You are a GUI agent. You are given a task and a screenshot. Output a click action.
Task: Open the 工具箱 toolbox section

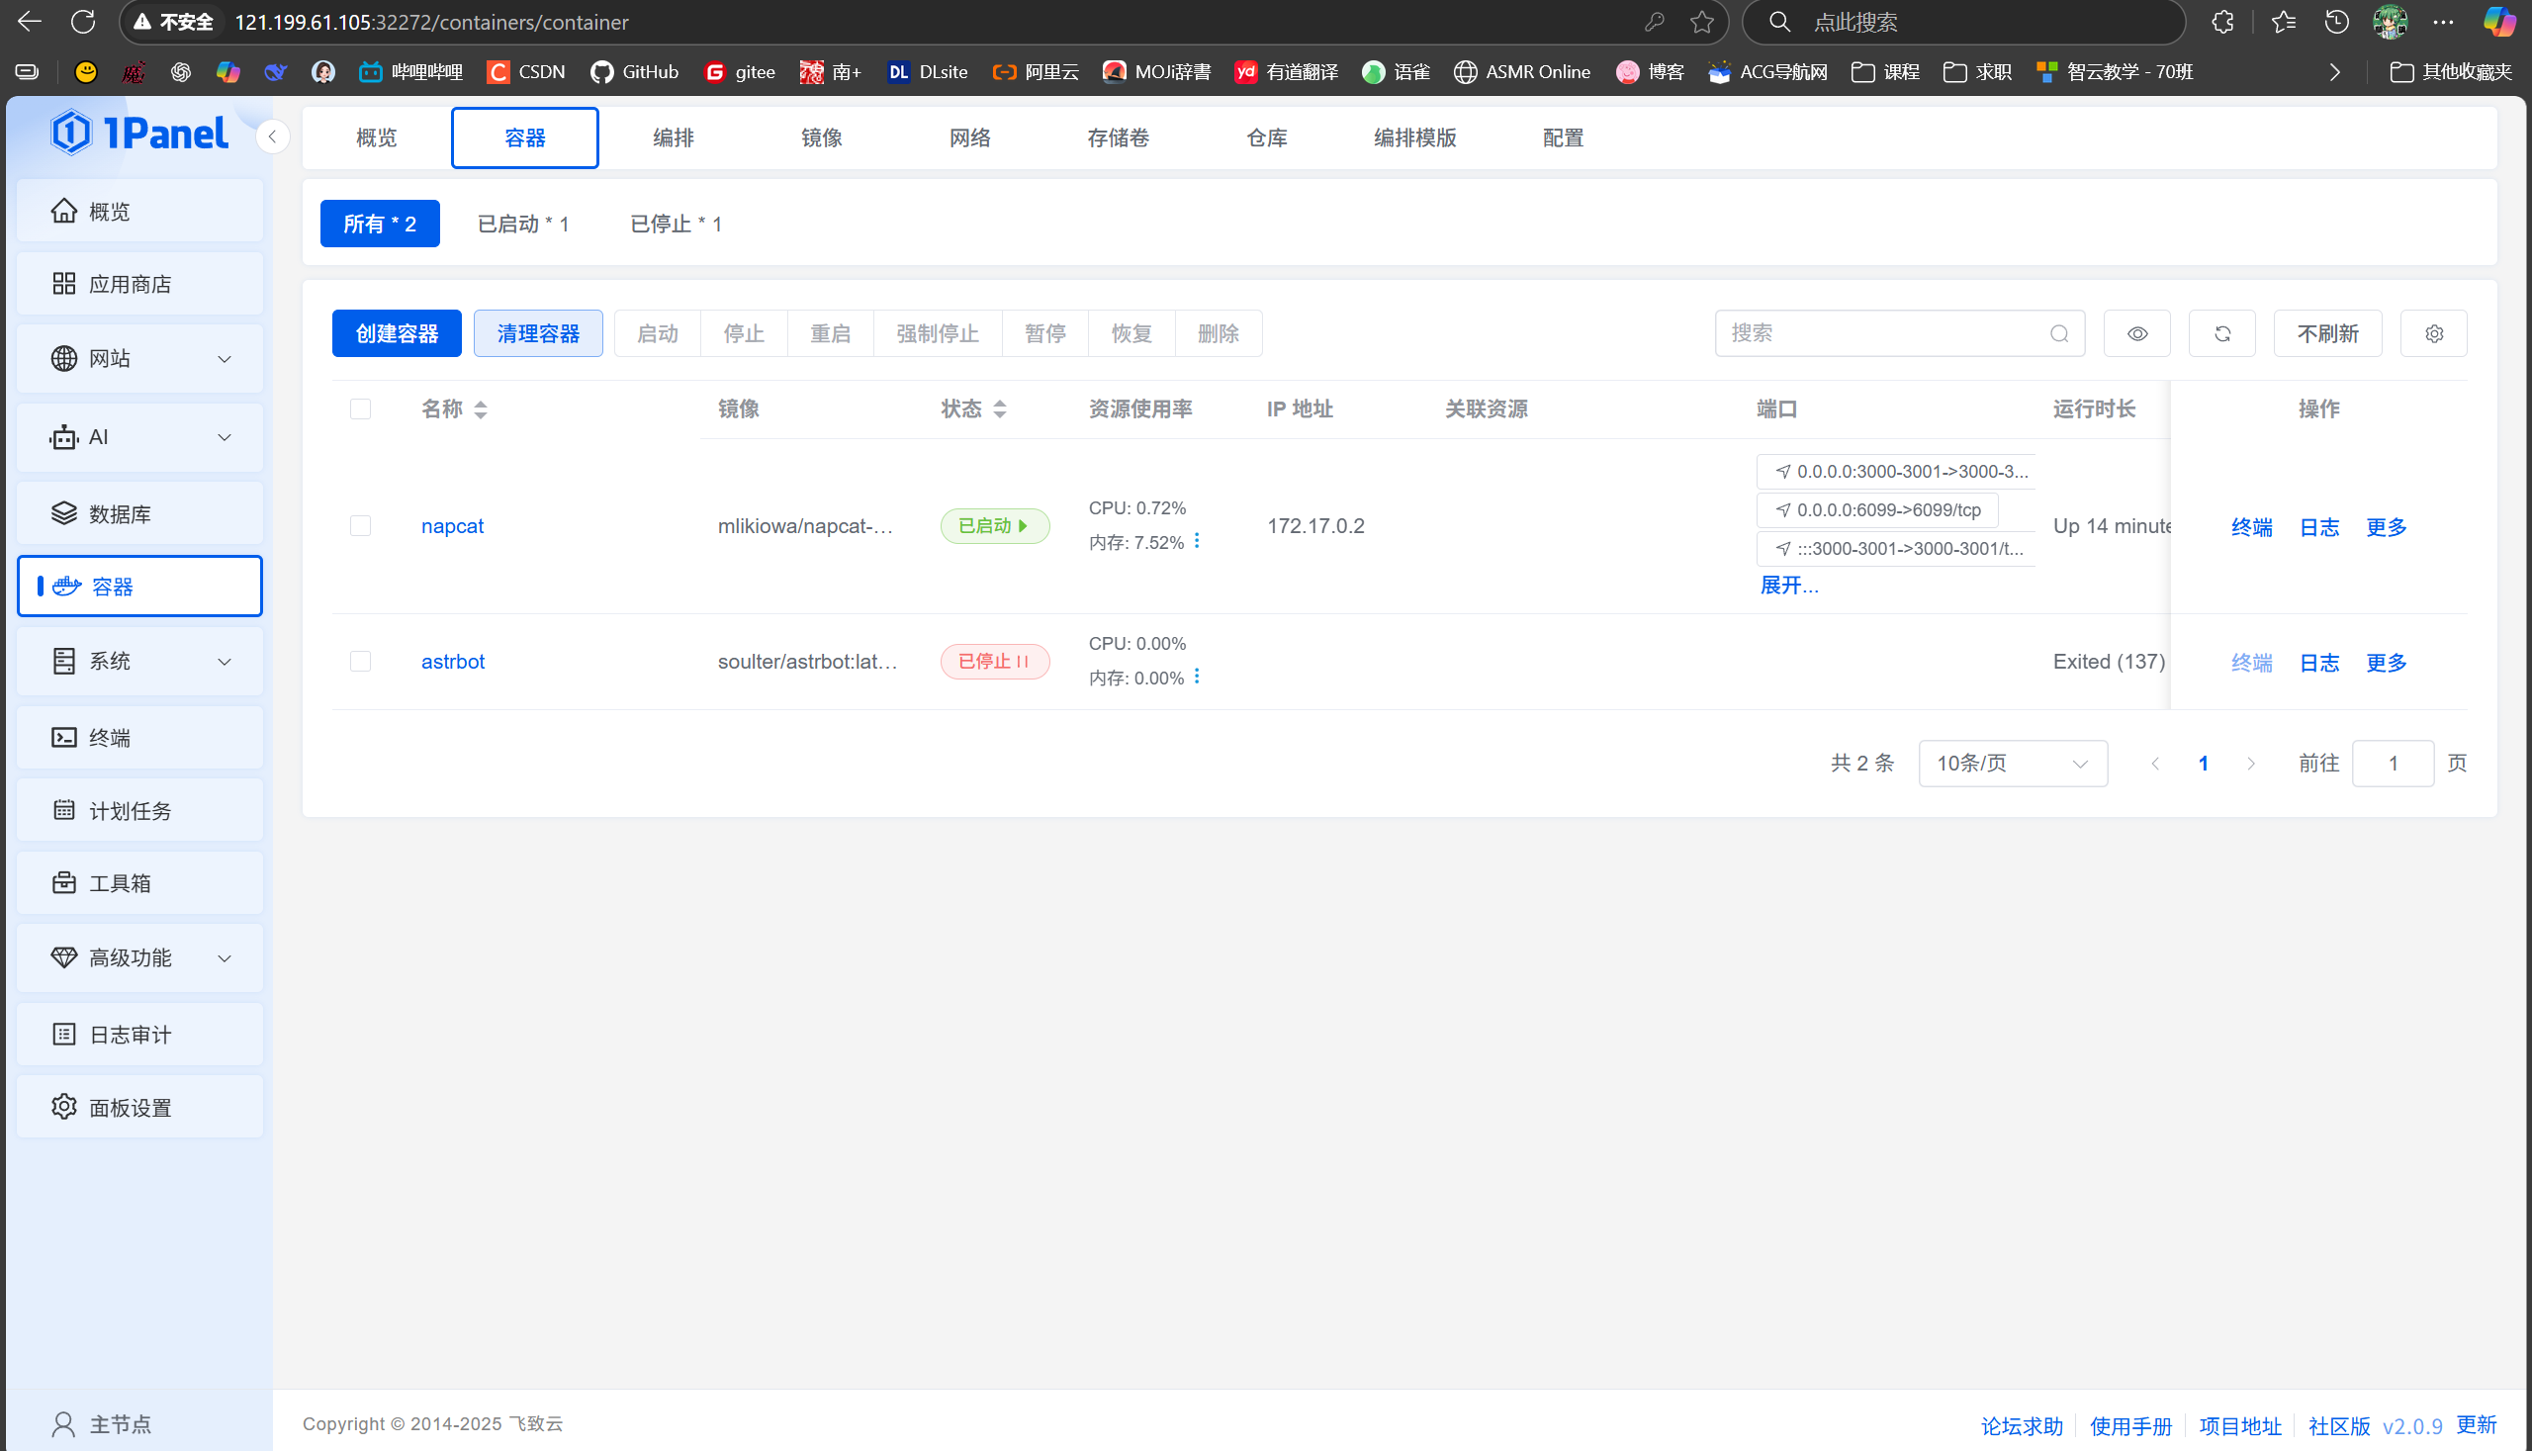pos(119,882)
